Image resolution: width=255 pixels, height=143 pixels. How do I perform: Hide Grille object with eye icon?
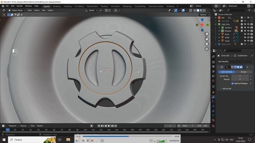click(x=248, y=37)
